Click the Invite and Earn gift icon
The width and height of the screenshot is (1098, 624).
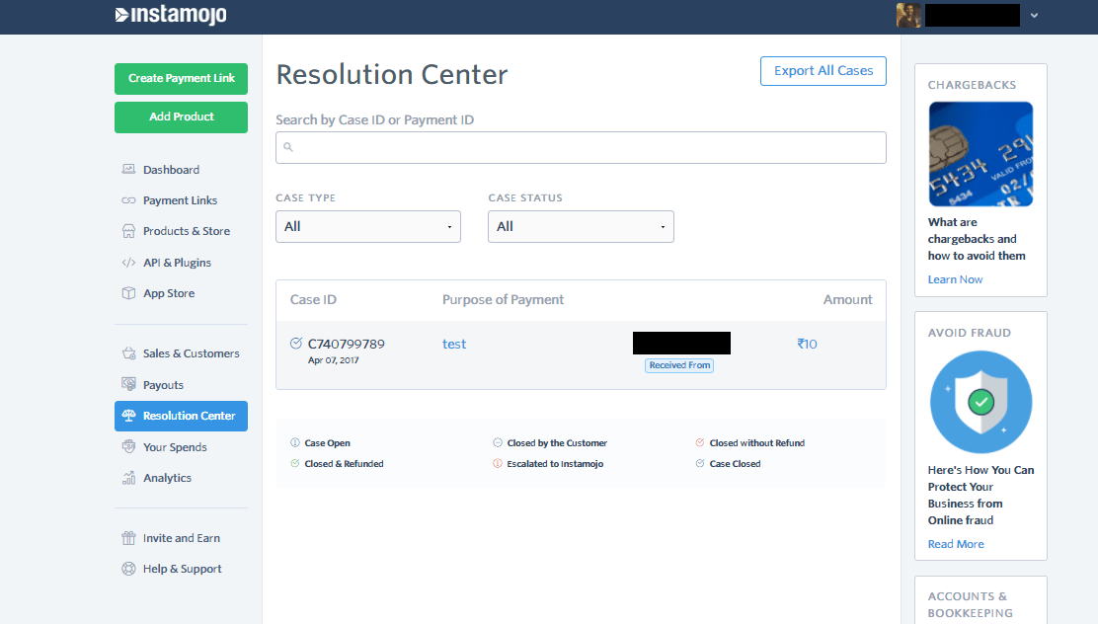pyautogui.click(x=128, y=537)
